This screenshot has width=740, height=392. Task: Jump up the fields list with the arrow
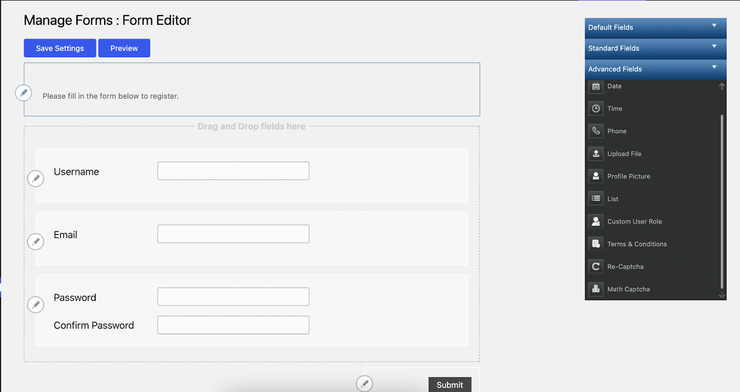coord(721,86)
